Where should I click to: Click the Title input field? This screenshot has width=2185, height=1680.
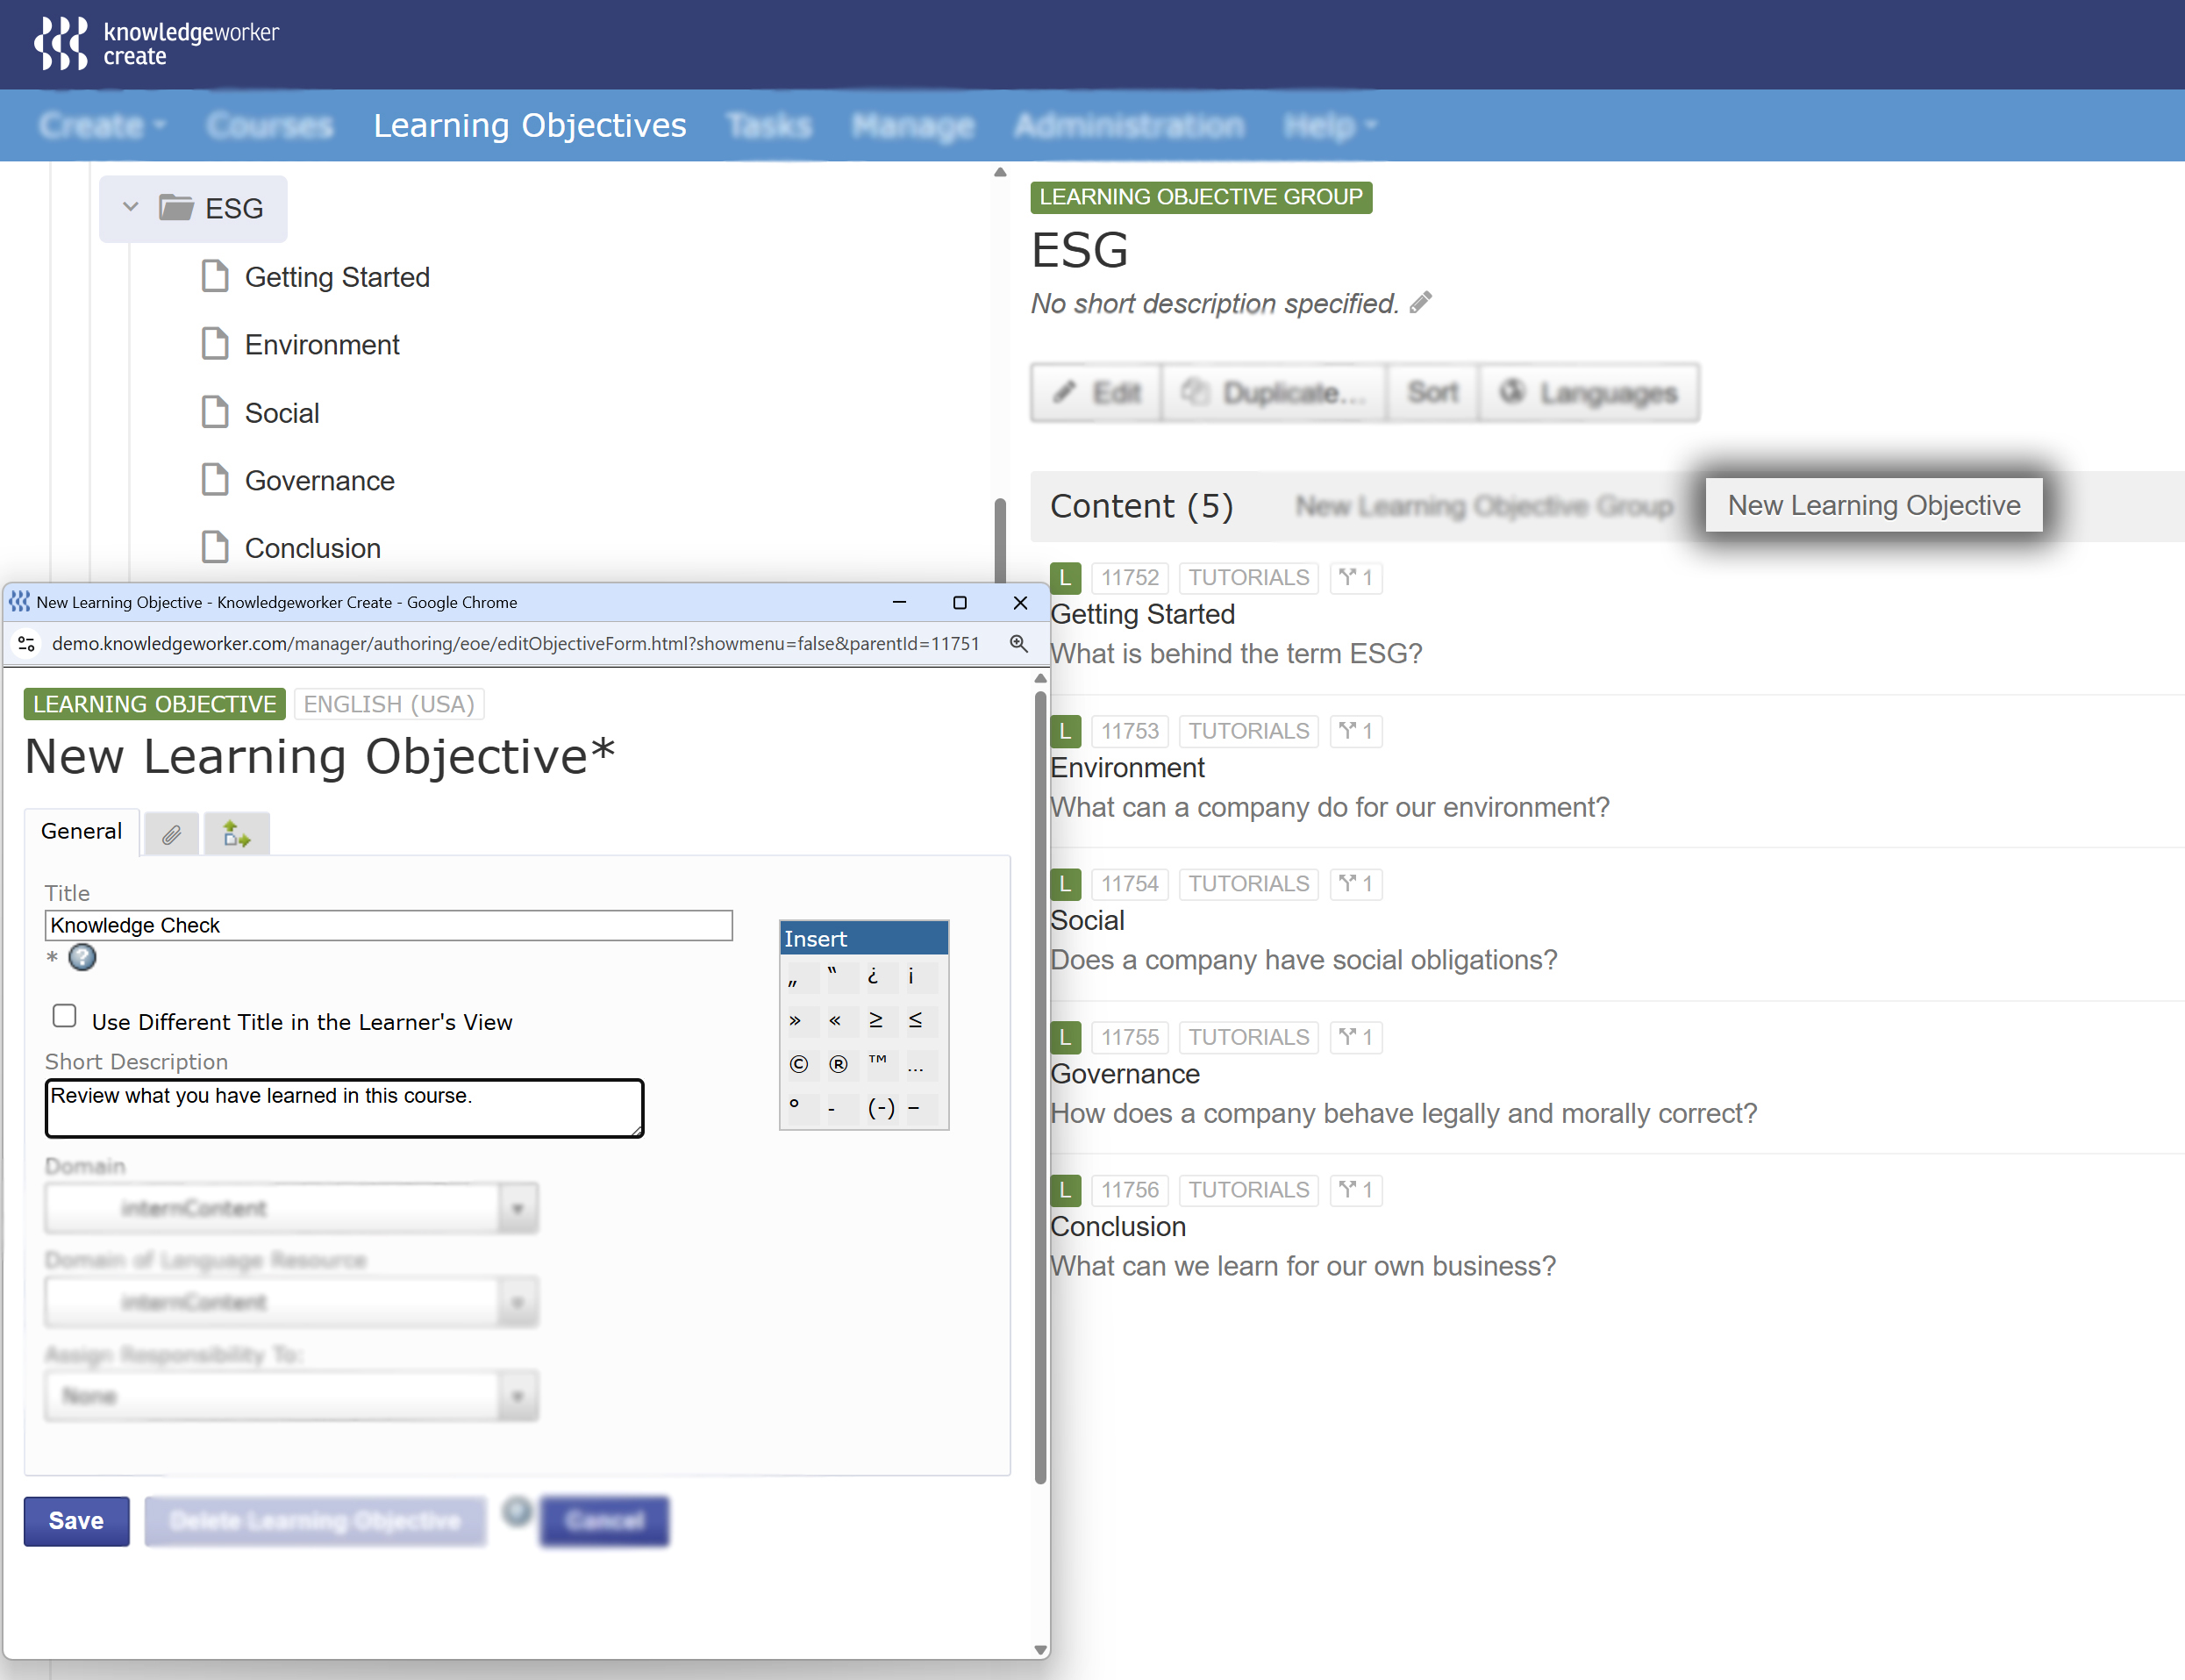coord(388,925)
